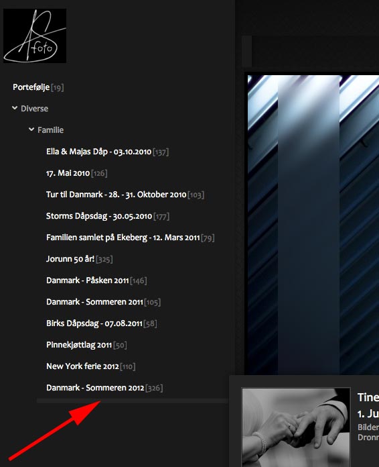Open the New York ferie 2012 album

pyautogui.click(x=82, y=366)
